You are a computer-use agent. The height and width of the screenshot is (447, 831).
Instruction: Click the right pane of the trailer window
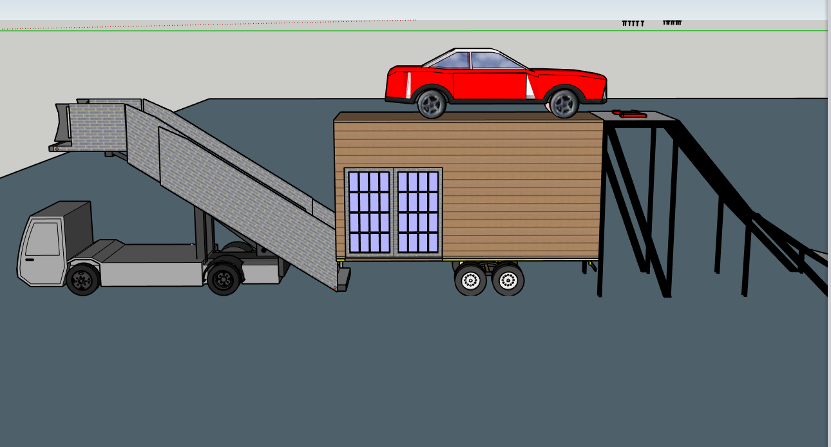pos(417,212)
